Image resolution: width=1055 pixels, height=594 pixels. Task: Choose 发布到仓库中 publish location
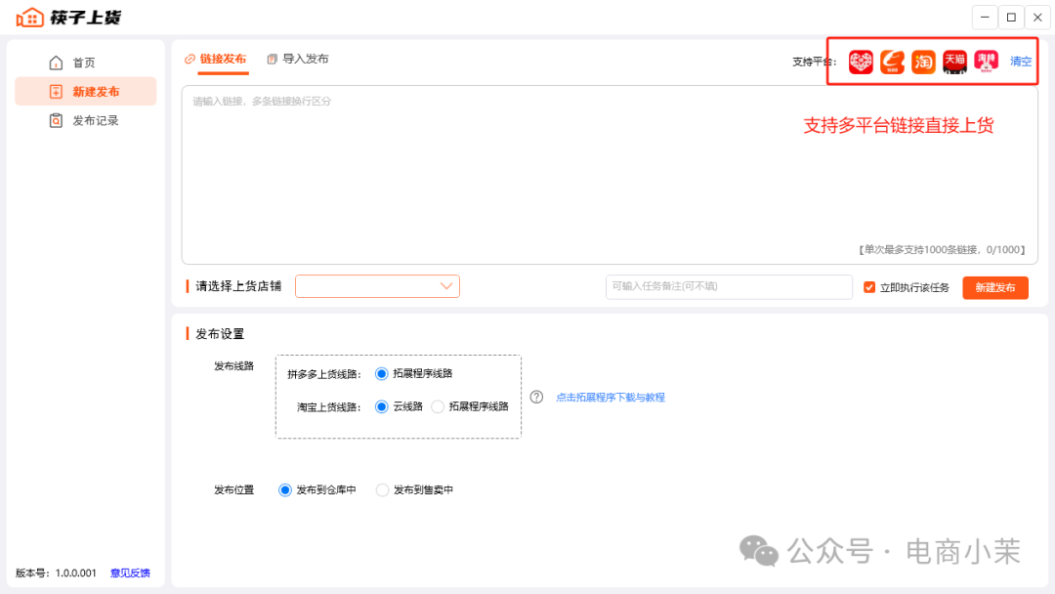point(284,489)
